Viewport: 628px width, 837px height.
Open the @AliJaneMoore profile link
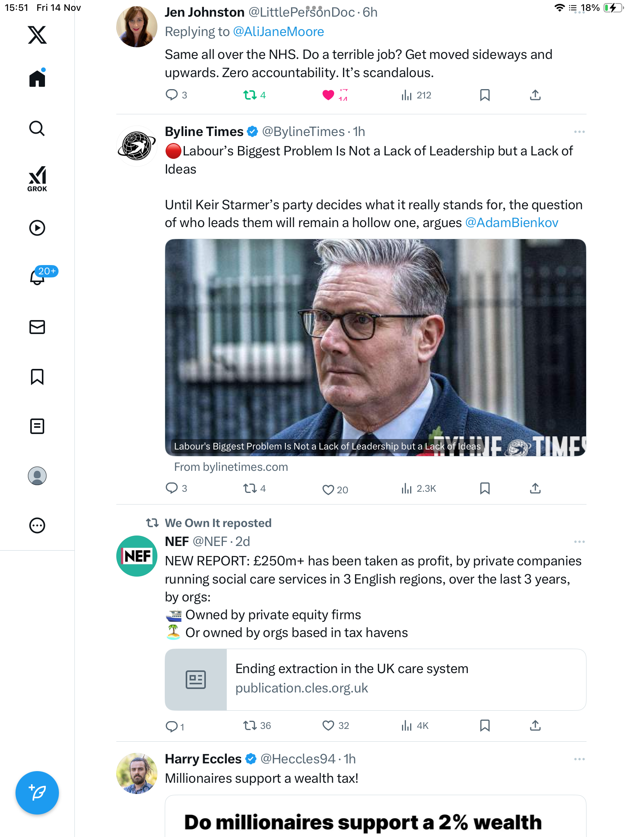tap(278, 32)
